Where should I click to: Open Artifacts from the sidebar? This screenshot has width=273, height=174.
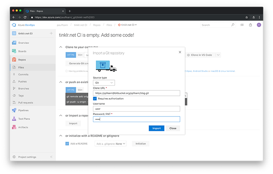pyautogui.click(x=23, y=127)
